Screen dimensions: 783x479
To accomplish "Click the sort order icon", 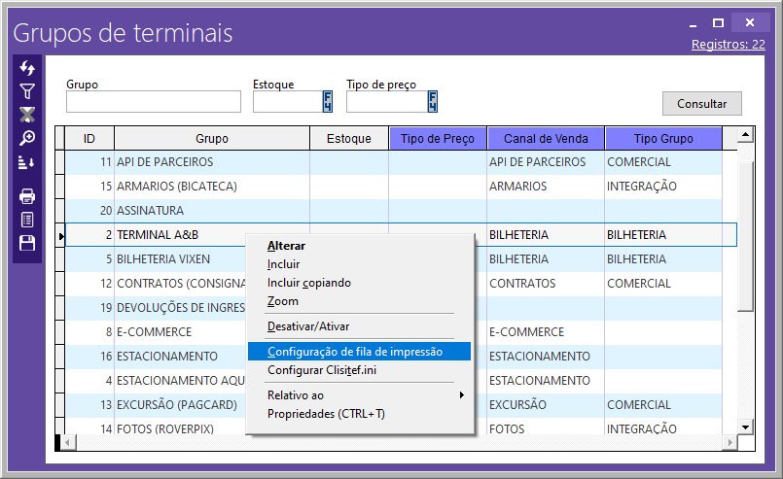I will click(x=27, y=162).
